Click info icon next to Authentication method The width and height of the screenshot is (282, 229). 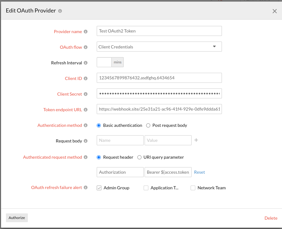pyautogui.click(x=86, y=125)
